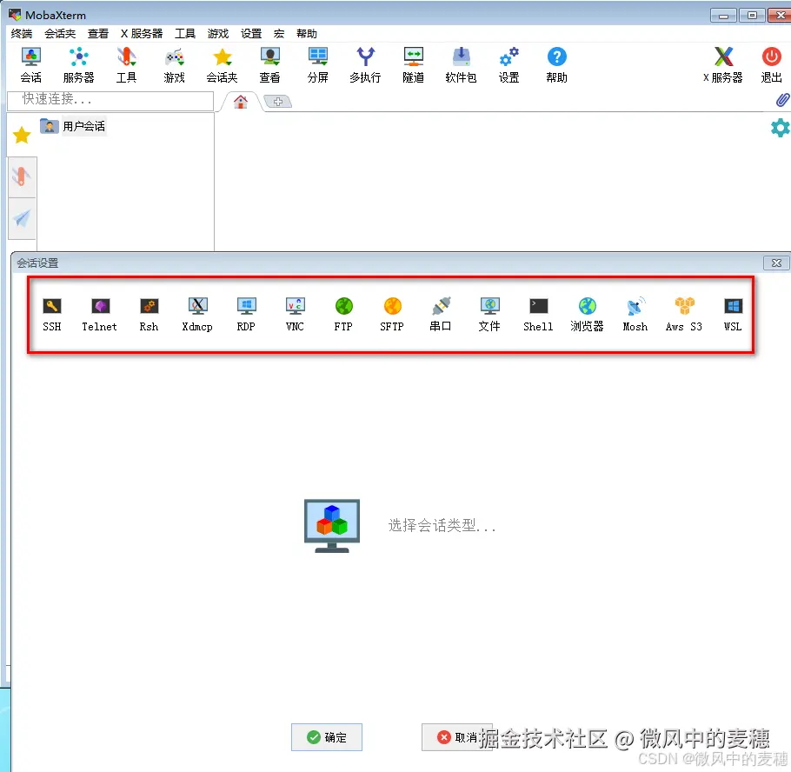Open the 会话 (Session) toolbar icon

point(30,65)
